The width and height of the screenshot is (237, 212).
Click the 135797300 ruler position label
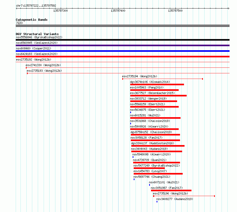point(60,11)
